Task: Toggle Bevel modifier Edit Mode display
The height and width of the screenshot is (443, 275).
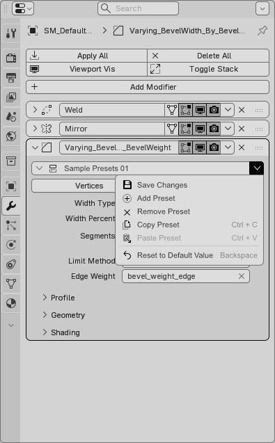Action: (x=186, y=147)
